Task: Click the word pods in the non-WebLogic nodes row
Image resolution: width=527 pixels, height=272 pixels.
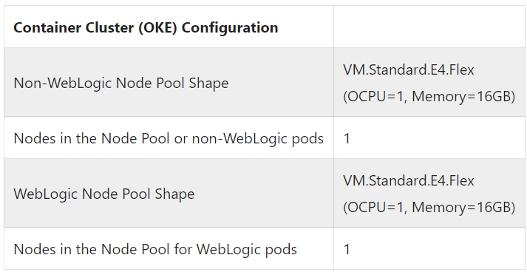Action: click(x=307, y=138)
